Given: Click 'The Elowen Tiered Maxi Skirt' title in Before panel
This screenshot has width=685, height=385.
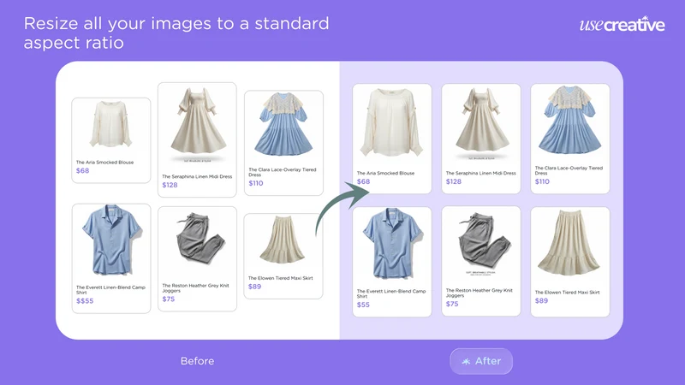Looking at the screenshot, I should coord(281,278).
